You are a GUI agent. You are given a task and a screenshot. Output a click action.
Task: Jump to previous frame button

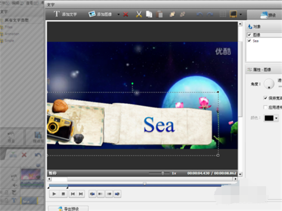pyautogui.click(x=73, y=194)
